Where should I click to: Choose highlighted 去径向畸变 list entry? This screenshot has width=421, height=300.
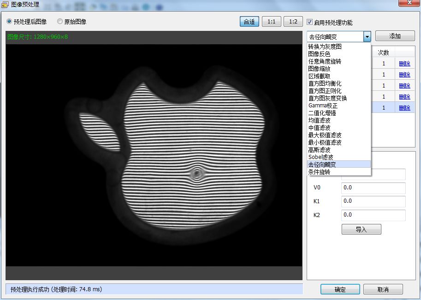coord(339,165)
